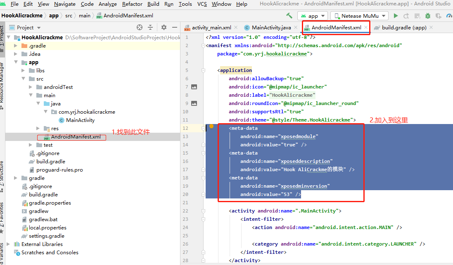Viewport: 453px width, 265px height.
Task: Expand the libs folder
Action: (x=24, y=70)
